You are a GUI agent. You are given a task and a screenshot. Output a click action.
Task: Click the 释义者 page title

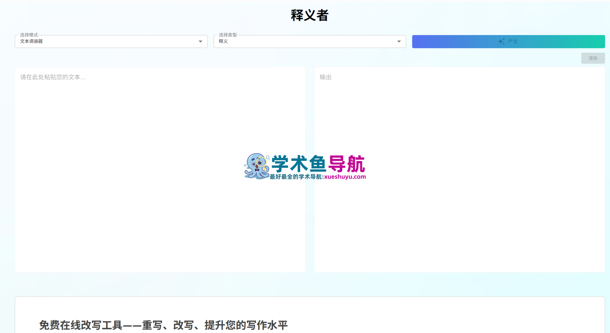point(309,15)
